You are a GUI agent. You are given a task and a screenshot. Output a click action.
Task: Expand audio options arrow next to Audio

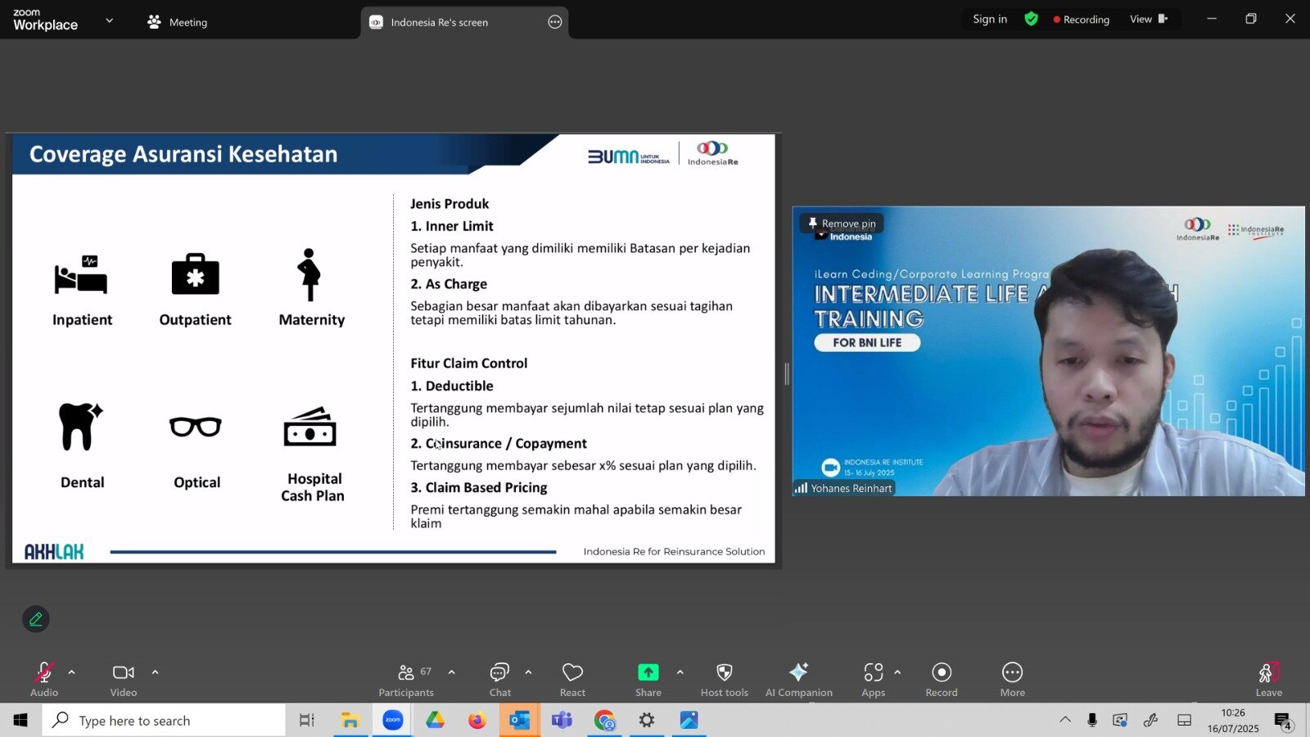coord(72,672)
